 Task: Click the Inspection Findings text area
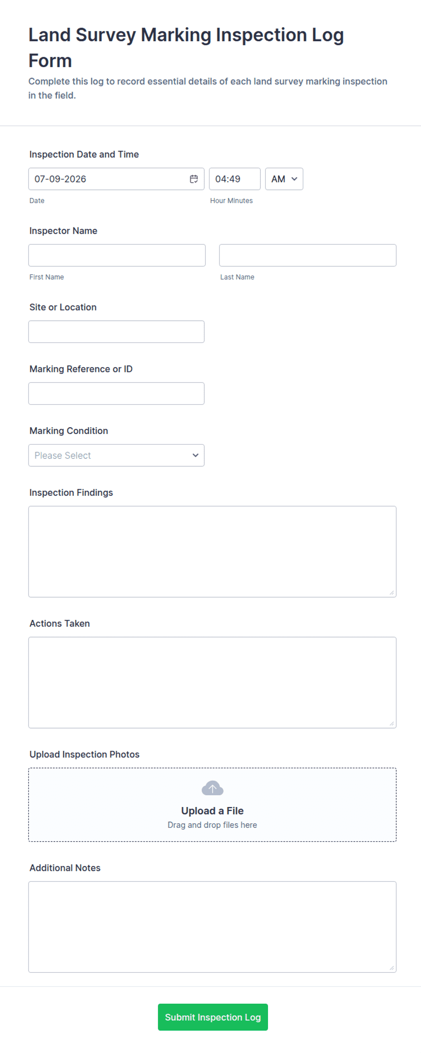point(212,551)
